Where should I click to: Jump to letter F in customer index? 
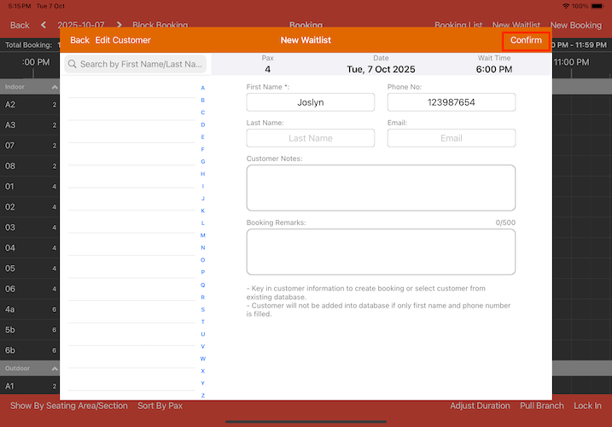click(202, 149)
